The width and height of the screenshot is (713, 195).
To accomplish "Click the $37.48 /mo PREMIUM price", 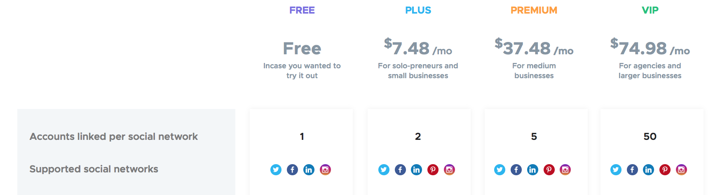I will click(x=534, y=47).
